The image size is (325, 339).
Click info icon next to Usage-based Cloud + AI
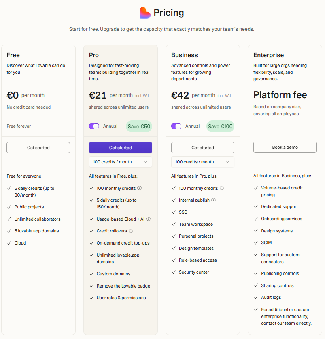(148, 219)
